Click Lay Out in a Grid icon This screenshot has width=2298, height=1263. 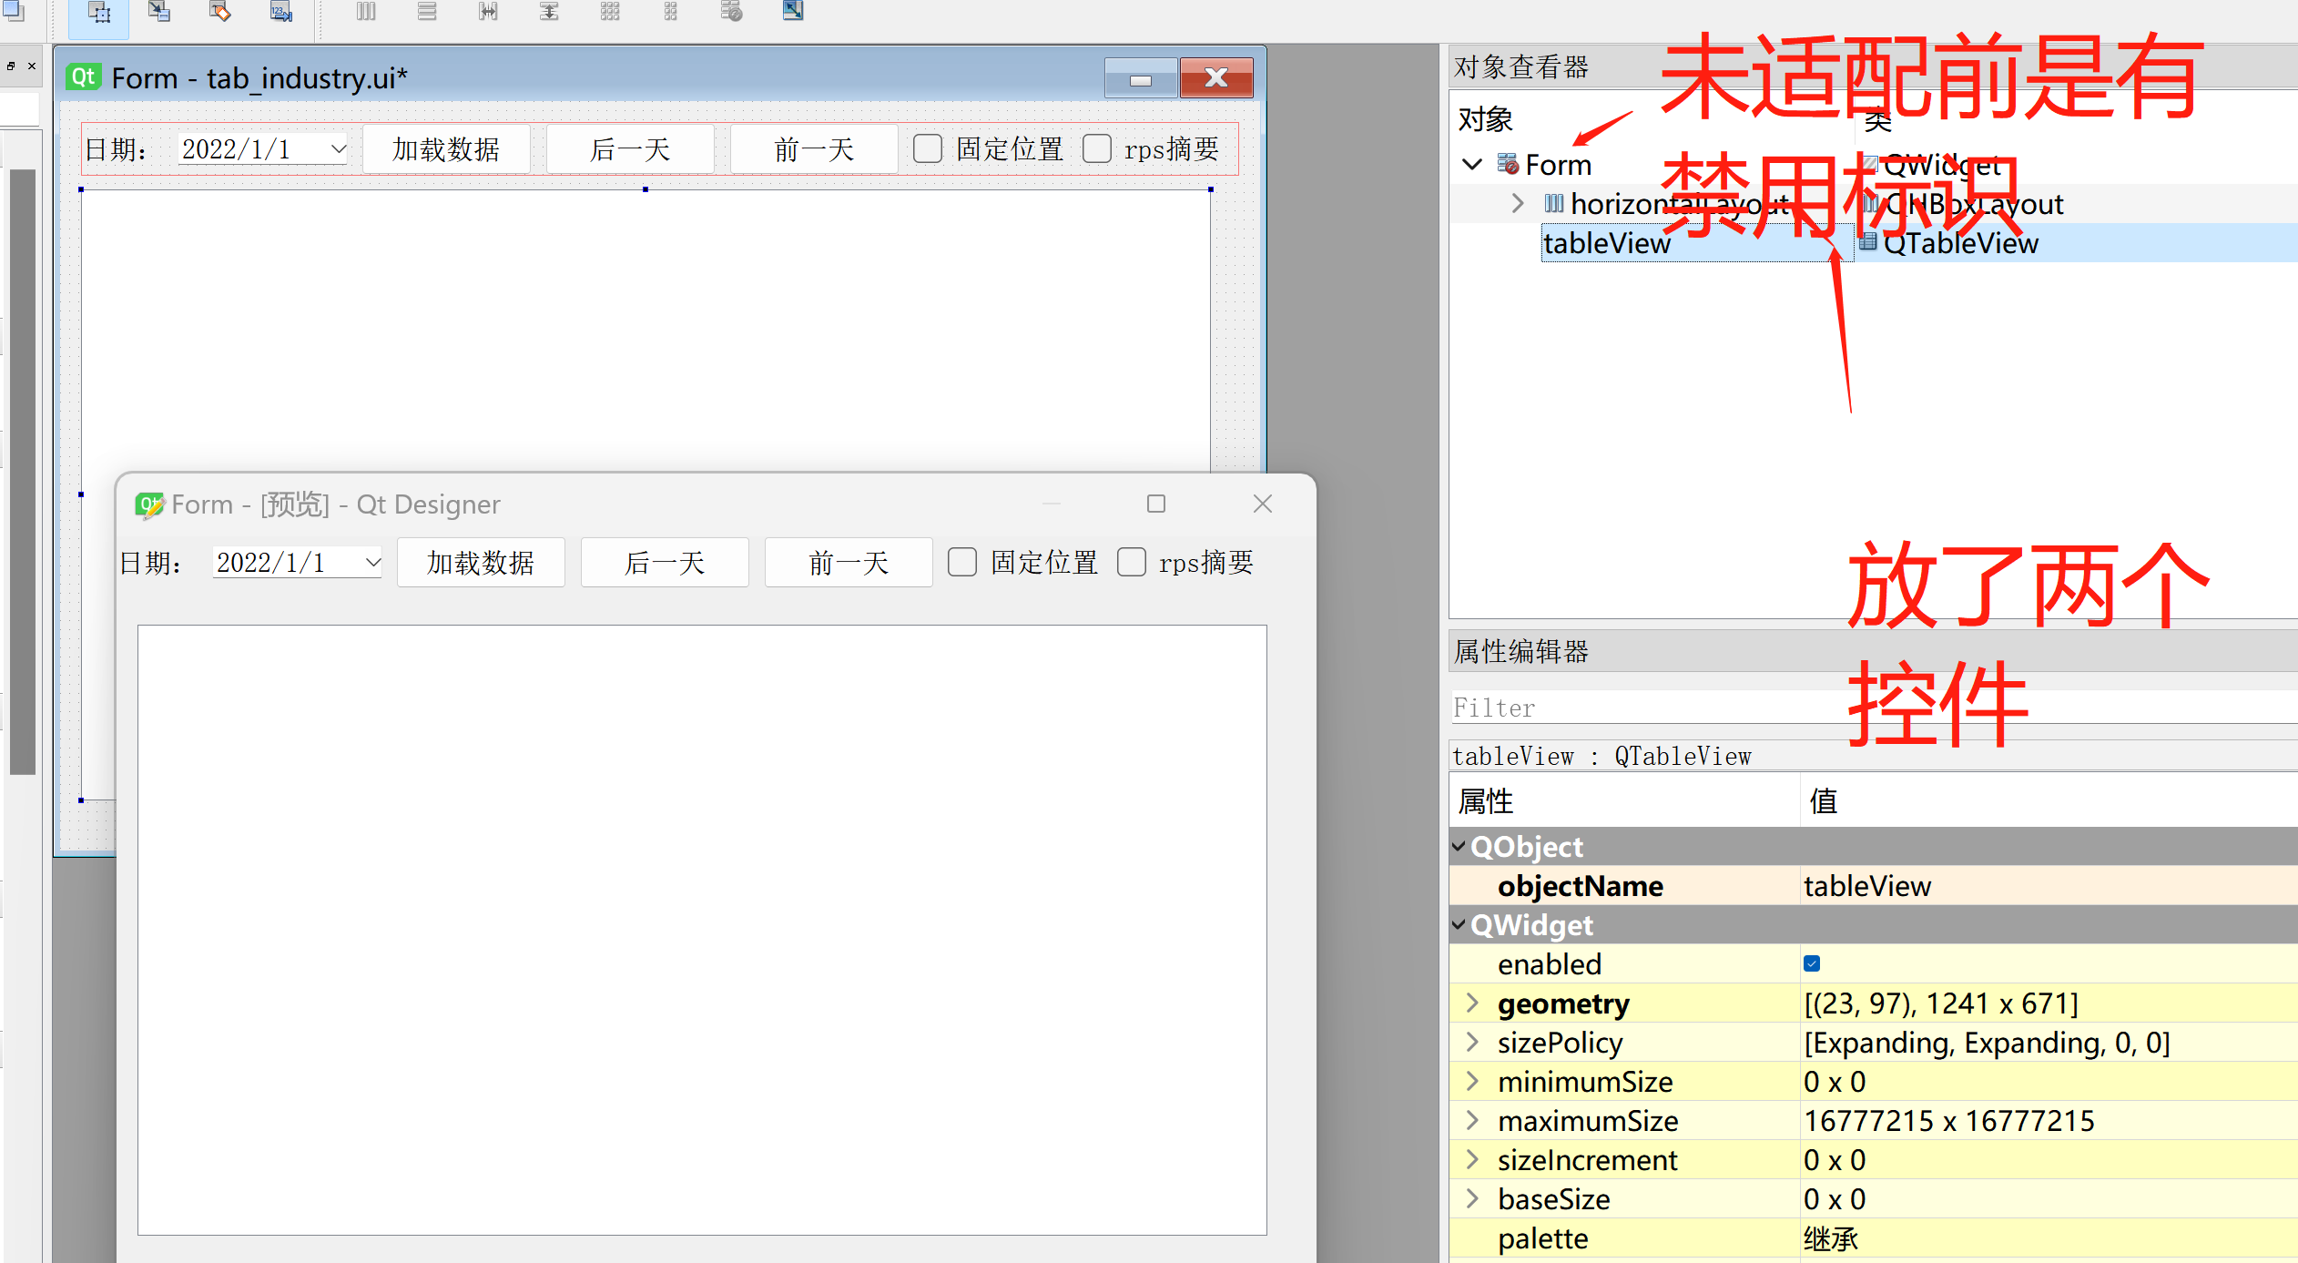(x=610, y=11)
